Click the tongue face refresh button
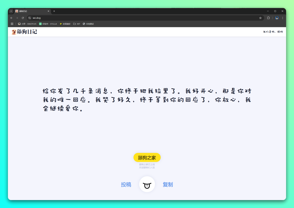 point(147,184)
